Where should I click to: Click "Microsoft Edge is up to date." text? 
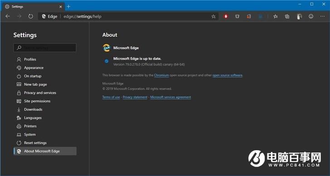[x=137, y=59]
